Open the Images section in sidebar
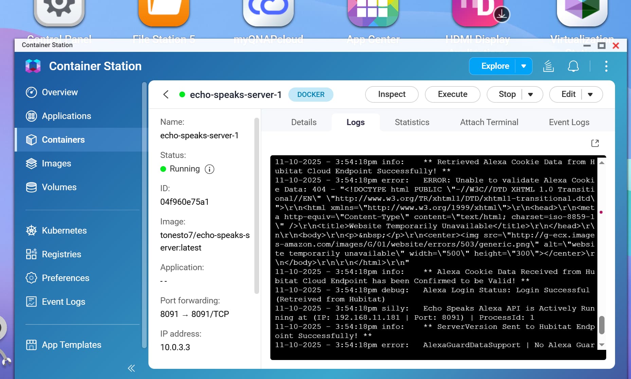Image resolution: width=631 pixels, height=379 pixels. pos(56,163)
